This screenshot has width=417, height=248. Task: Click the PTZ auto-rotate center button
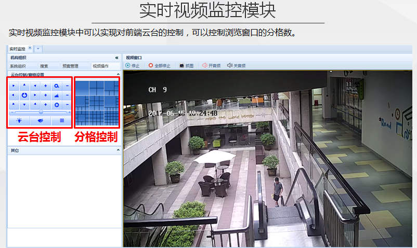pyautogui.click(x=24, y=95)
